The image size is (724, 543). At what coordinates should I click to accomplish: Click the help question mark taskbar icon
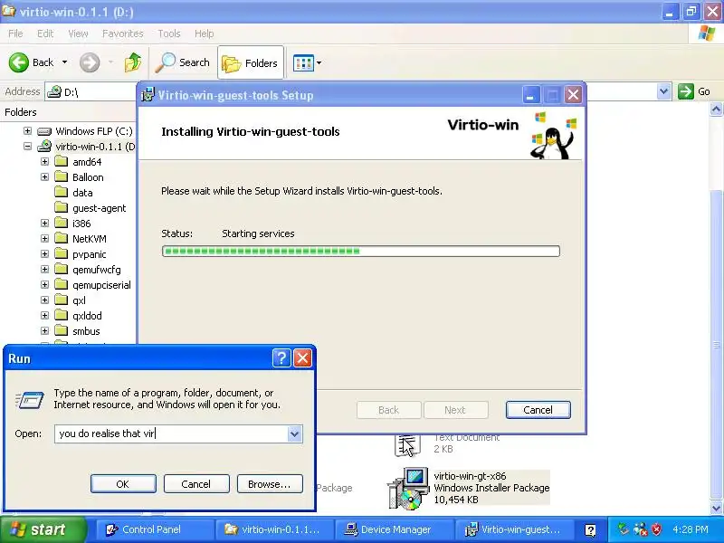[x=590, y=529]
